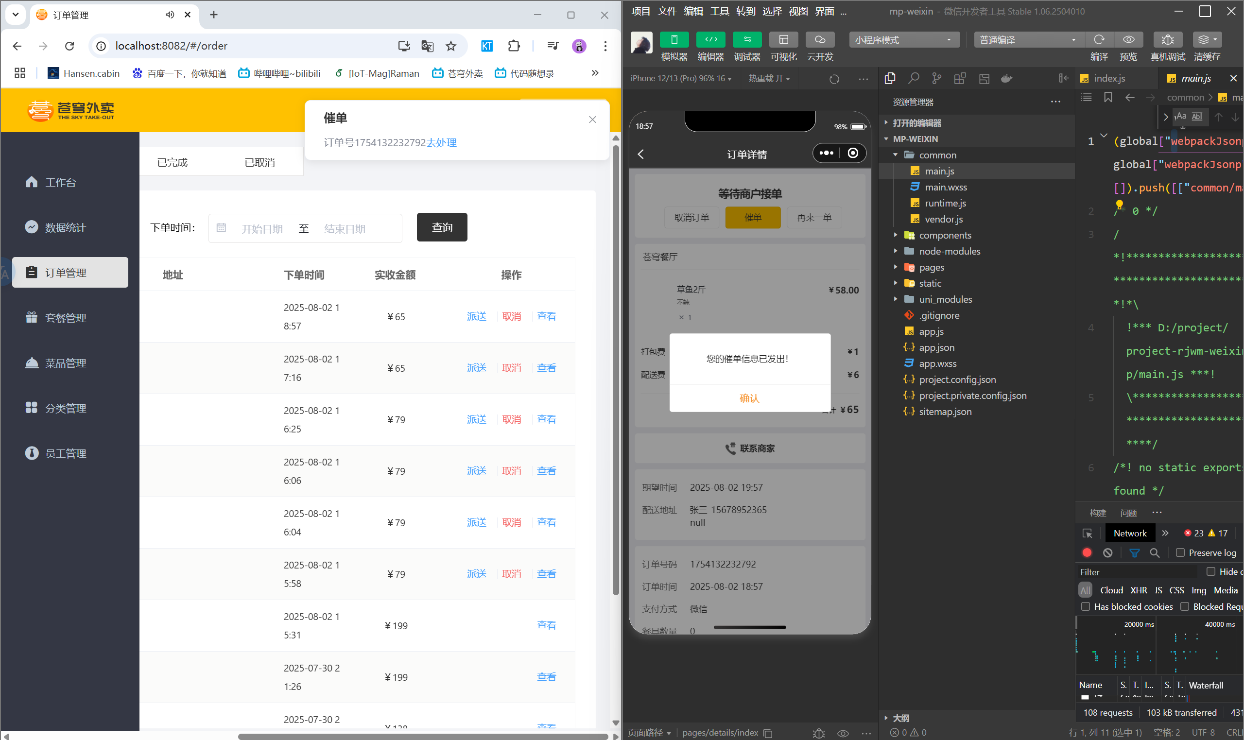
Task: Toggle the network recording button
Action: (1087, 552)
